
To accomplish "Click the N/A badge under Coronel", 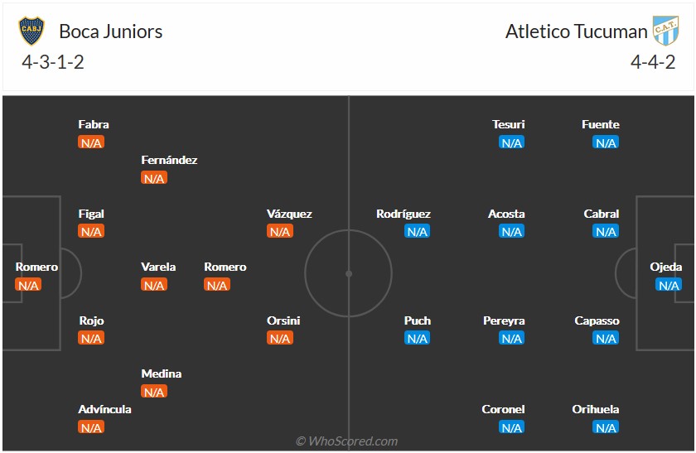I will (x=511, y=427).
